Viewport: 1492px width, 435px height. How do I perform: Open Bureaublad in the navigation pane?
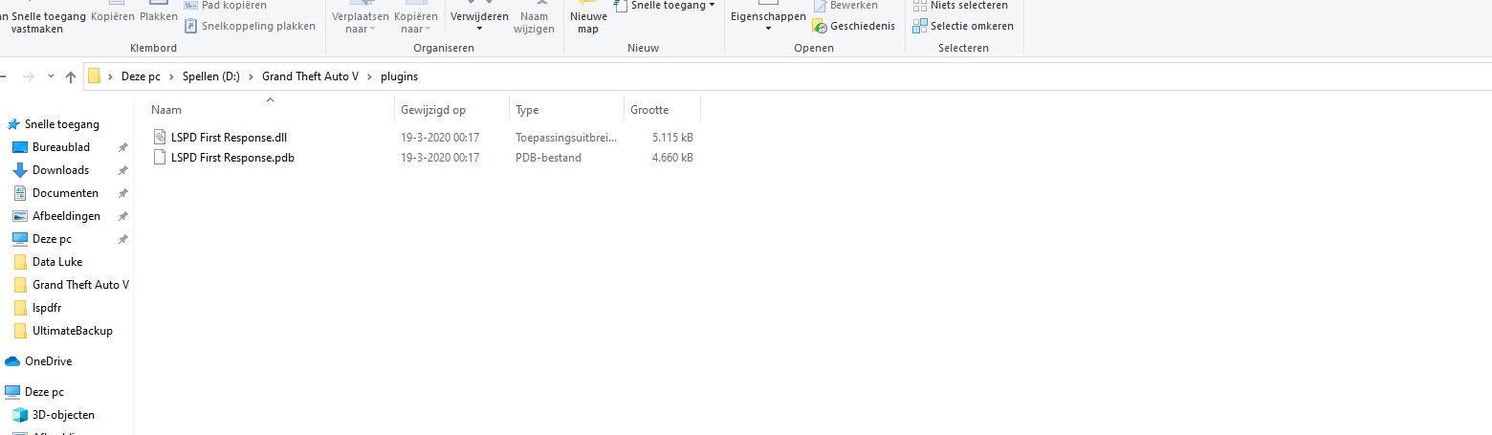(x=61, y=147)
